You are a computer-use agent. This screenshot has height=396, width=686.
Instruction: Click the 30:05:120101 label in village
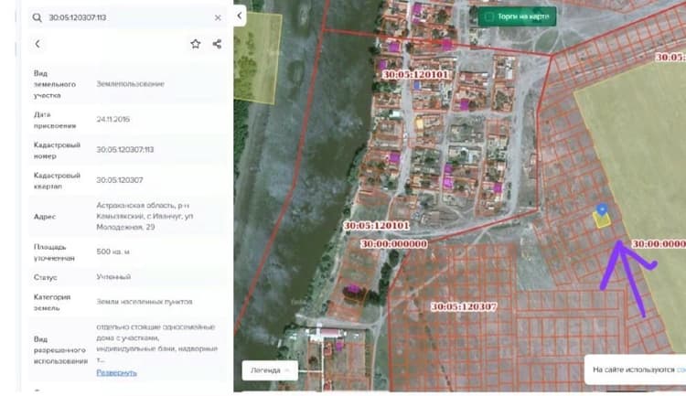415,74
